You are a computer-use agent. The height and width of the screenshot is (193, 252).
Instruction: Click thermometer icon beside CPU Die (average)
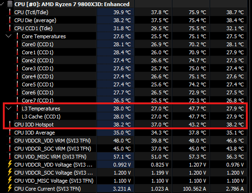(10, 20)
